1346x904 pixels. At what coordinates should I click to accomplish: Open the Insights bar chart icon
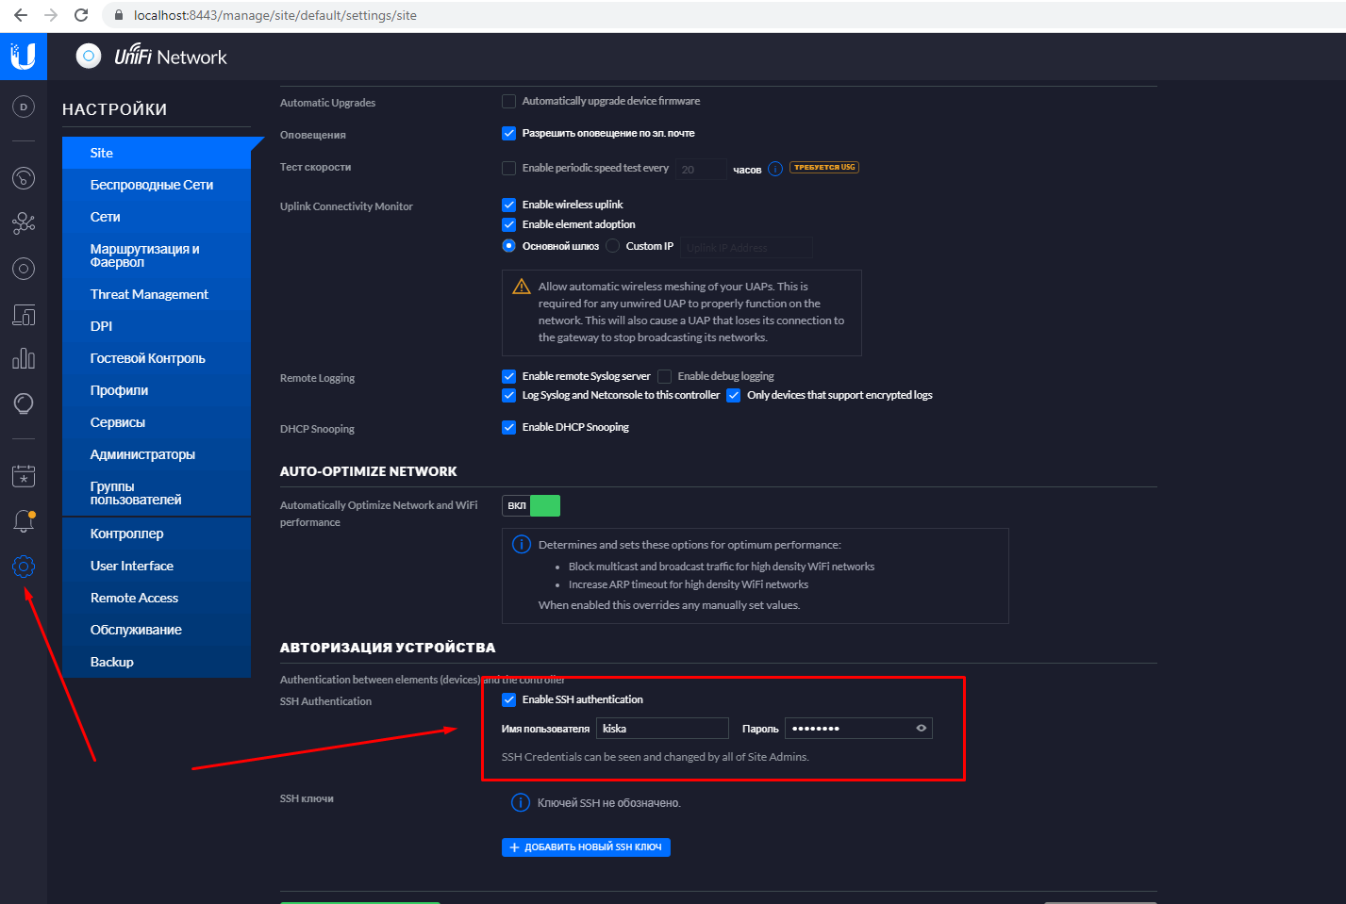[24, 358]
